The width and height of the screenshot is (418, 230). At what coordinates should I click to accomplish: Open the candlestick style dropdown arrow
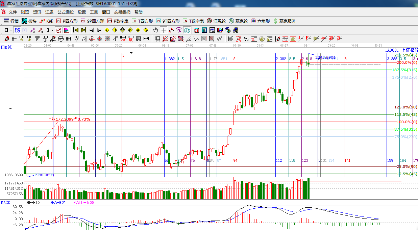52,30
